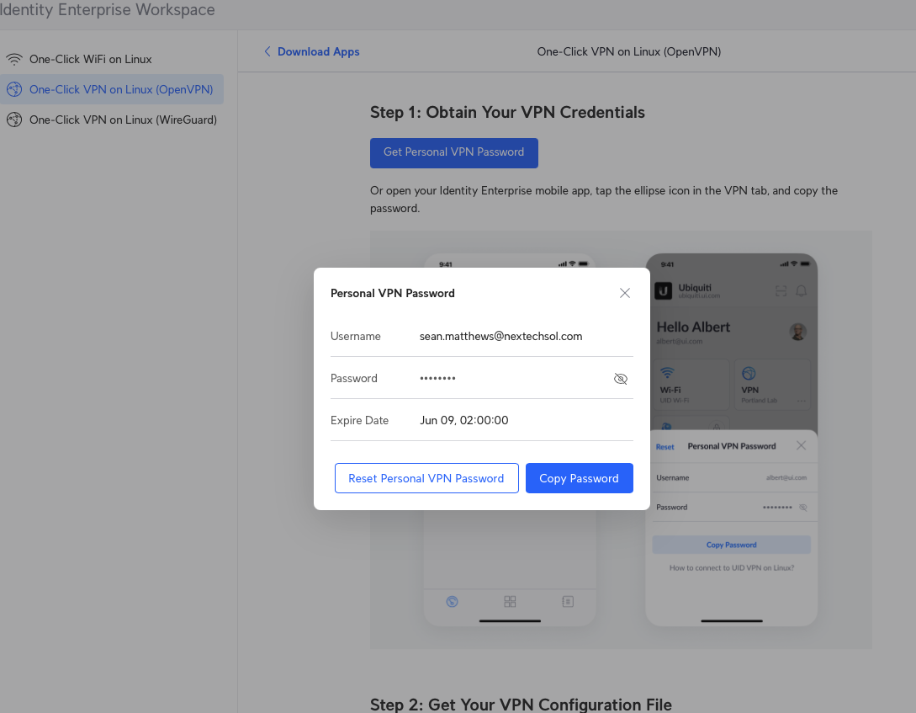Click Identity Enterprise Workspace header title

pos(108,10)
